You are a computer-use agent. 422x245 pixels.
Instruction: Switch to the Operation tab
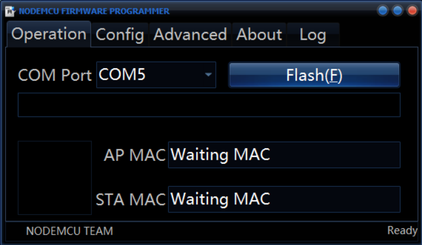click(49, 34)
